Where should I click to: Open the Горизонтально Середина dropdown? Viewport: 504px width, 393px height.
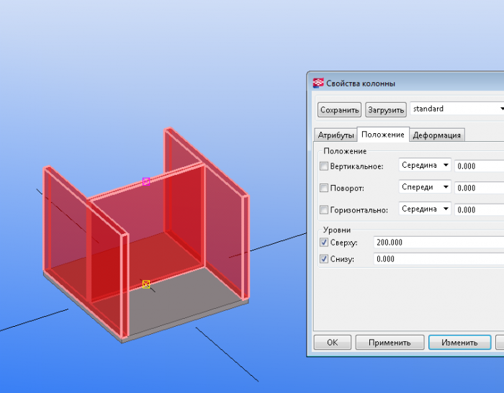pyautogui.click(x=425, y=209)
